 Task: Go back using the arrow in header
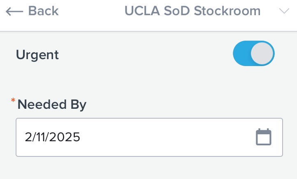click(14, 11)
